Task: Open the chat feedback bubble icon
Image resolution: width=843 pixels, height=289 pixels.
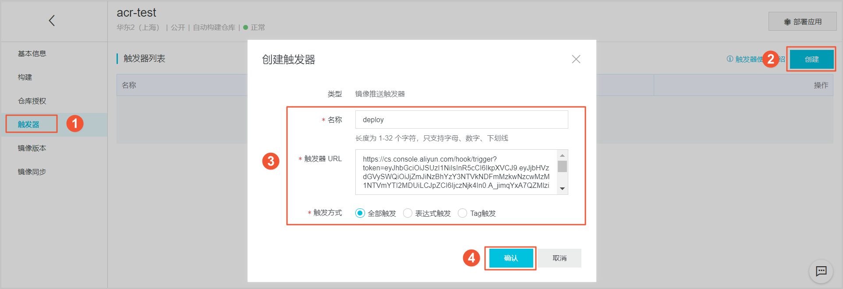Action: (x=821, y=271)
